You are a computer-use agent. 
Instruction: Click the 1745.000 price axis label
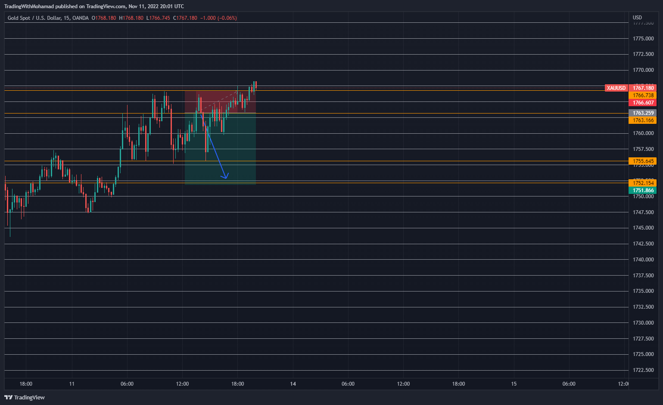(643, 228)
